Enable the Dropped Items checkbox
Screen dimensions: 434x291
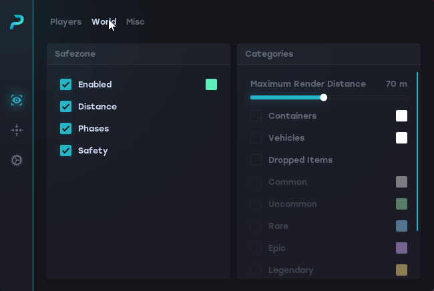click(256, 160)
